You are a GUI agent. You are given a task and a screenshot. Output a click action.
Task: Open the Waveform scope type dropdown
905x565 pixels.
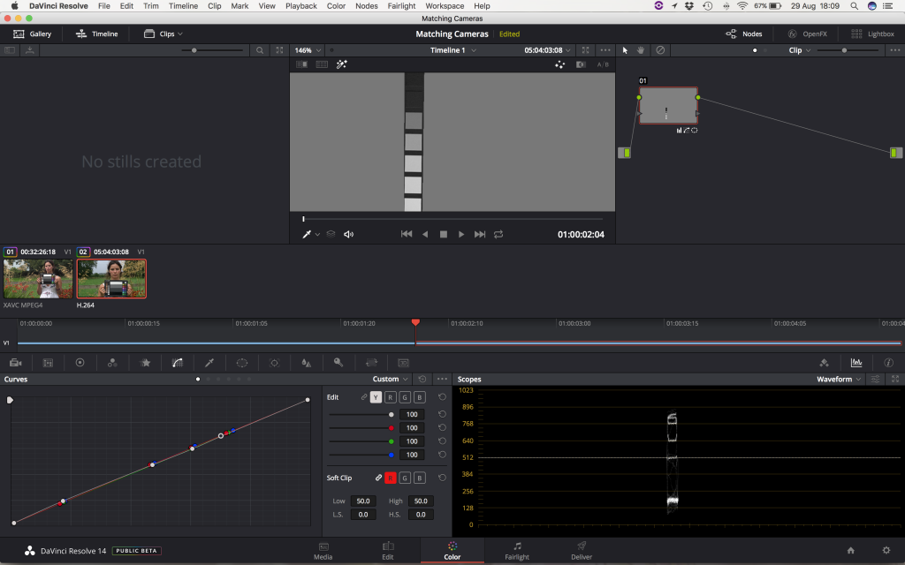pyautogui.click(x=839, y=379)
